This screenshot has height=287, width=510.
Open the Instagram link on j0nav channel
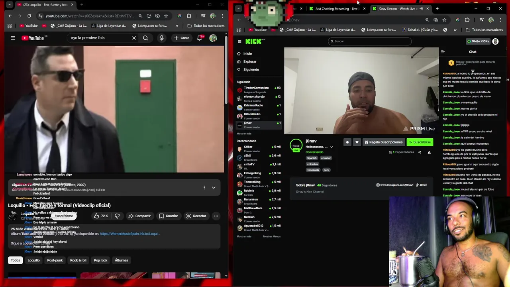click(x=394, y=185)
